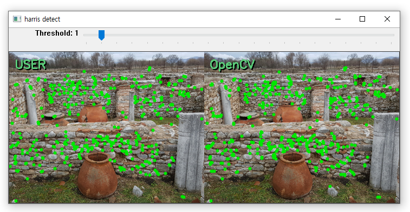This screenshot has height=212, width=410.
Task: Click the Threshold track left of the thumb
Action: point(91,35)
